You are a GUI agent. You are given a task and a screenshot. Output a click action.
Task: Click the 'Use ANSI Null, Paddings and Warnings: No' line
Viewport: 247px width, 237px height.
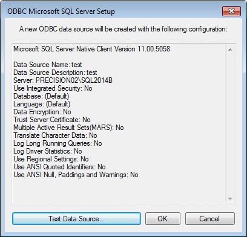point(76,175)
